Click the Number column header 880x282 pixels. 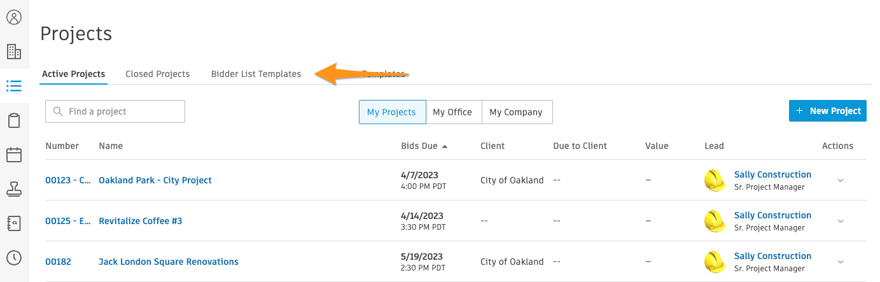62,146
